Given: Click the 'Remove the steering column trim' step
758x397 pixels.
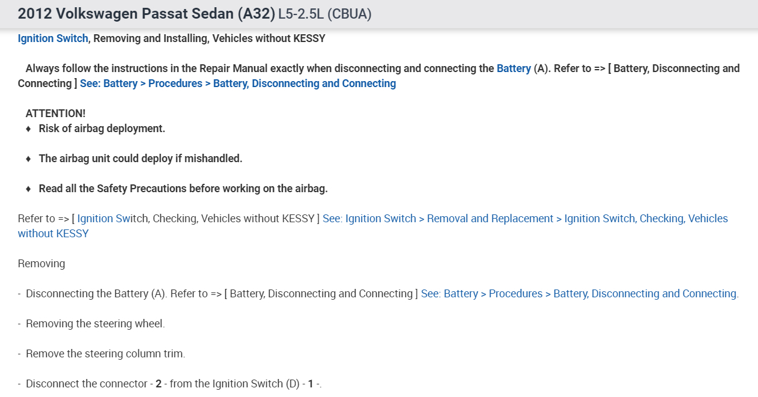Looking at the screenshot, I should (105, 354).
